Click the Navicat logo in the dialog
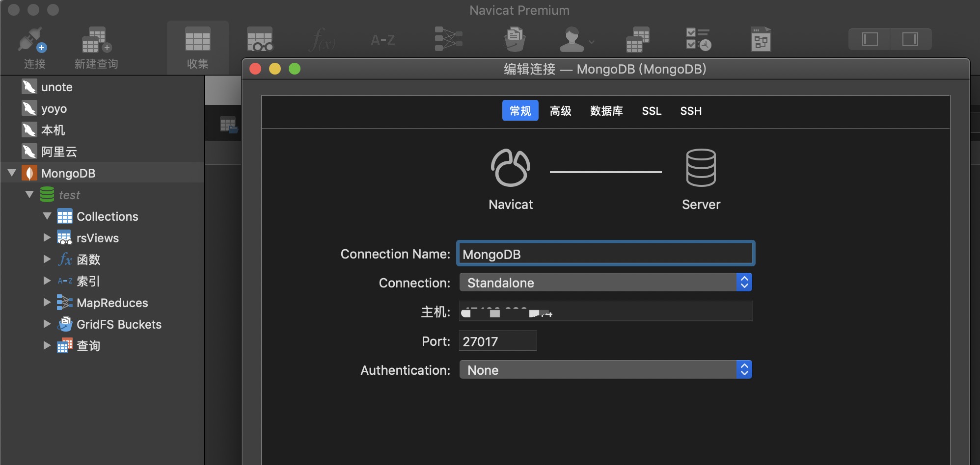The image size is (980, 465). pos(511,168)
